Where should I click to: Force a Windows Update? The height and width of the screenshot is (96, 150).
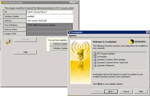coord(59,48)
